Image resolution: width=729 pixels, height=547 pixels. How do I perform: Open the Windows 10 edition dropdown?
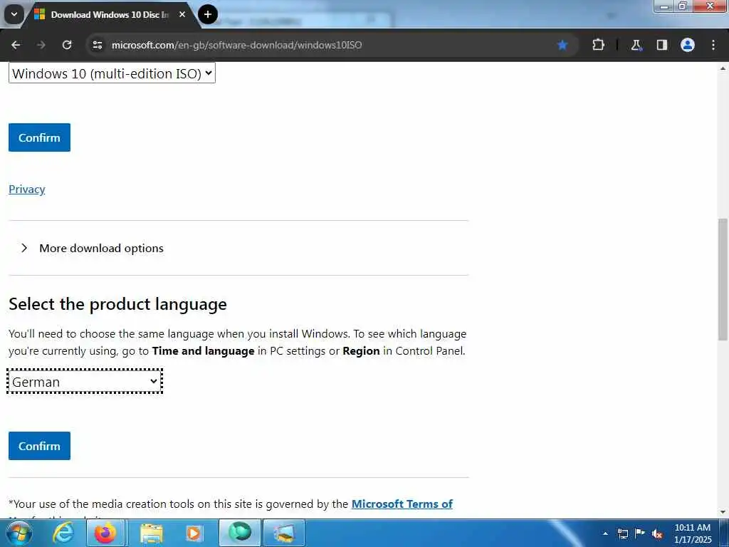tap(112, 73)
